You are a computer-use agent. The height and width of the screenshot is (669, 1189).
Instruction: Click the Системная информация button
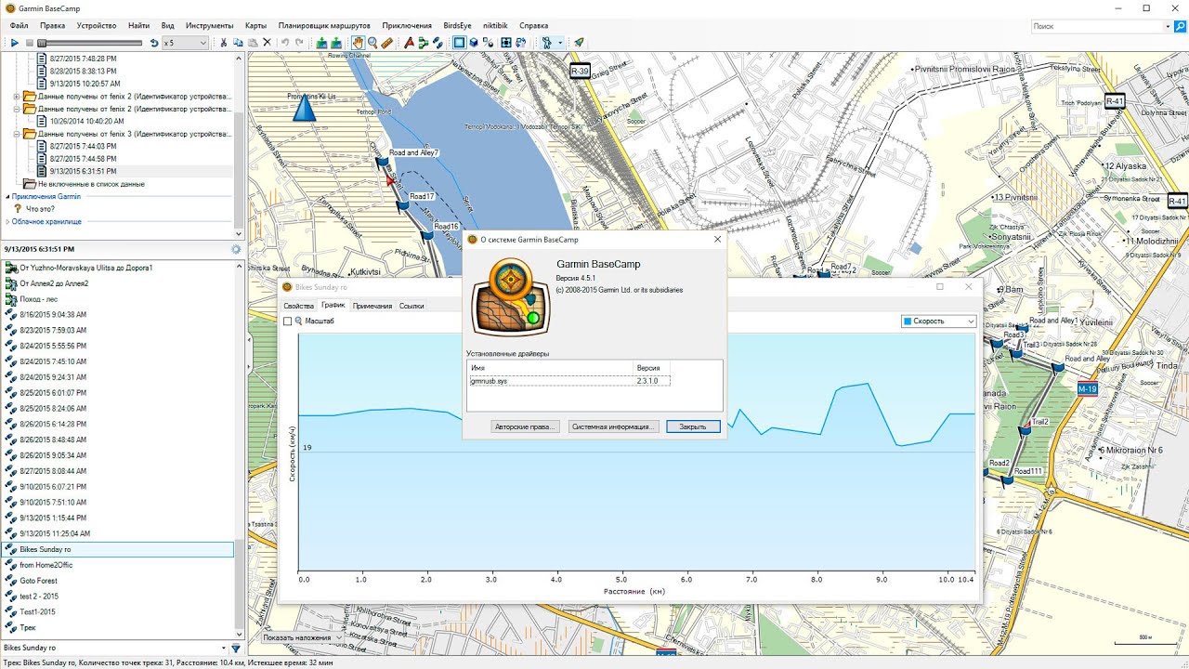pos(614,426)
